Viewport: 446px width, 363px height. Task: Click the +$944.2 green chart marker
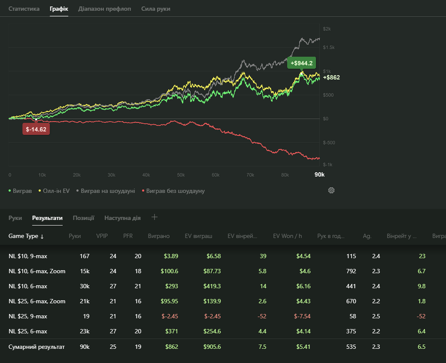click(302, 63)
